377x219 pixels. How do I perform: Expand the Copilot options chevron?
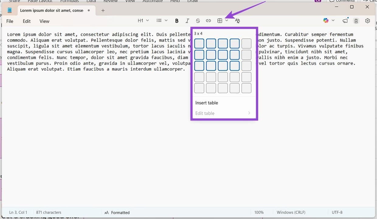333,20
